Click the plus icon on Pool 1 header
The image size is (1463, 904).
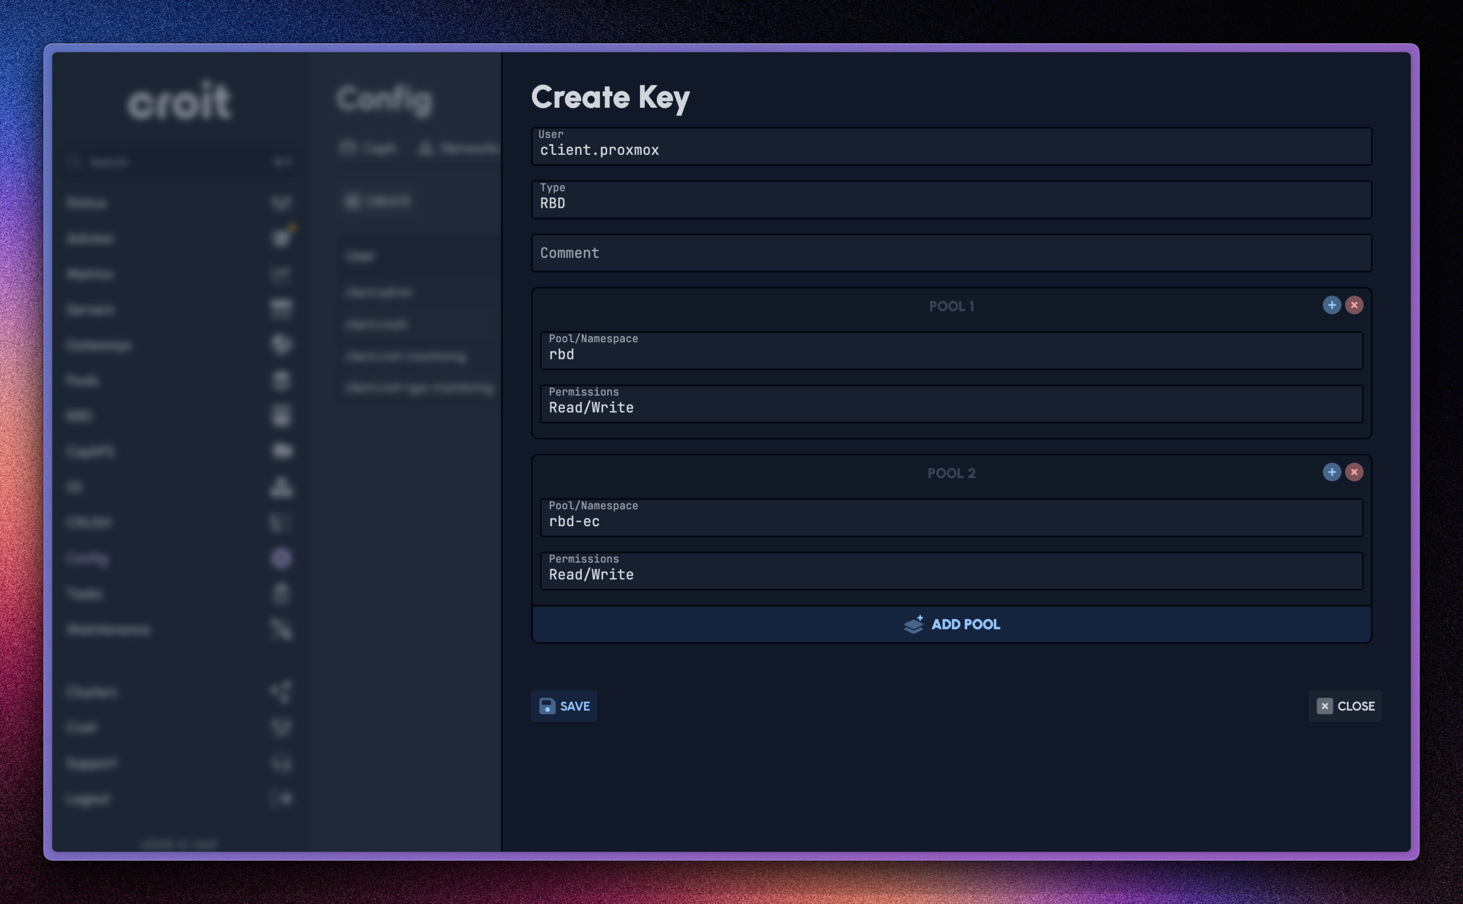pyautogui.click(x=1331, y=305)
